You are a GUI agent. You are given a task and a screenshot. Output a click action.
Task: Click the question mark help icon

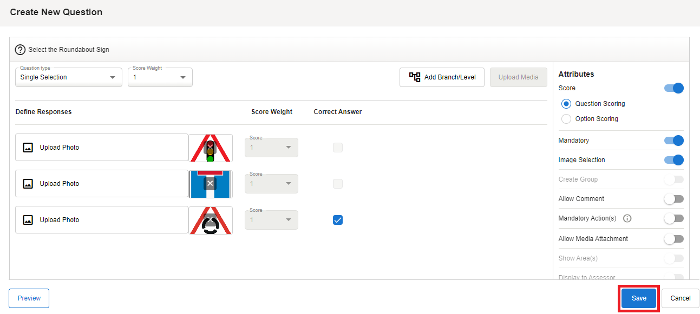(x=20, y=50)
